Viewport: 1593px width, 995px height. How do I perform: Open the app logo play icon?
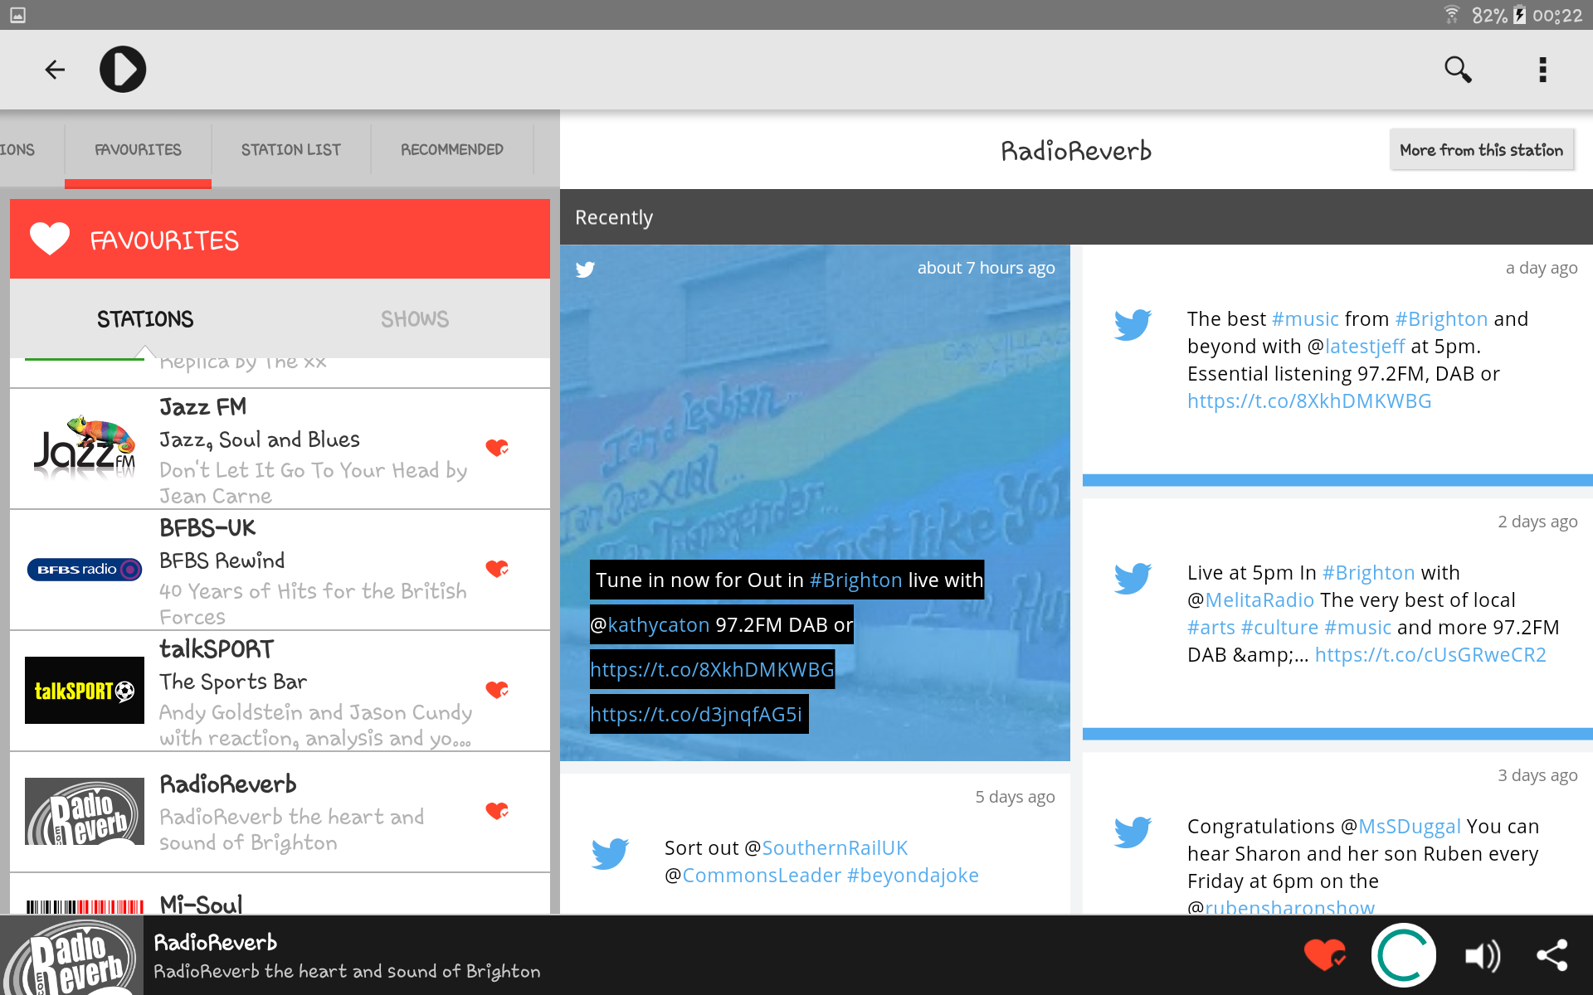pos(123,70)
